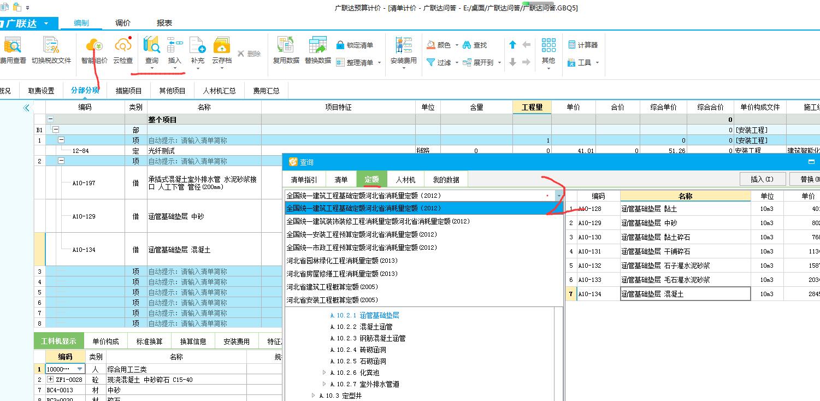Image resolution: width=820 pixels, height=401 pixels.
Task: Select 人材机 tab in query dialog
Action: pos(405,179)
